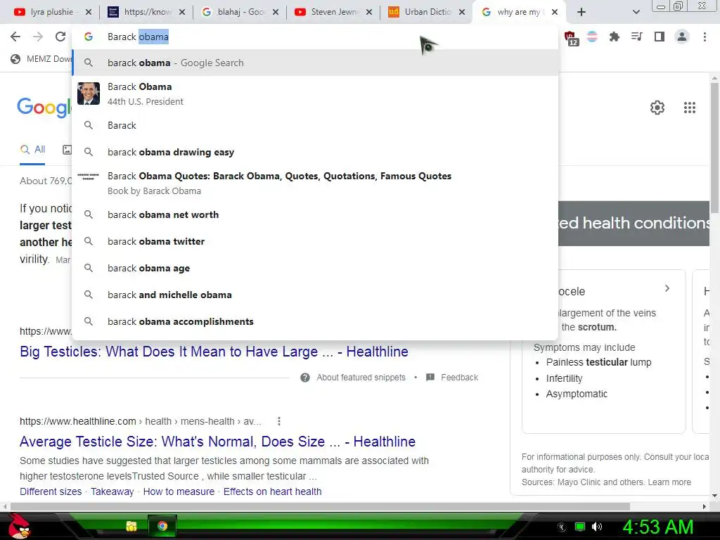The width and height of the screenshot is (720, 540).
Task: Click the Google logo
Action: [44, 108]
